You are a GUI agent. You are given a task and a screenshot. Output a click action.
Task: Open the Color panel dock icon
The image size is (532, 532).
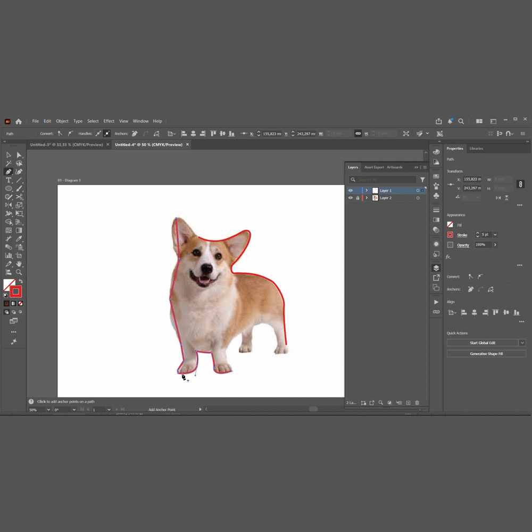[x=436, y=152]
